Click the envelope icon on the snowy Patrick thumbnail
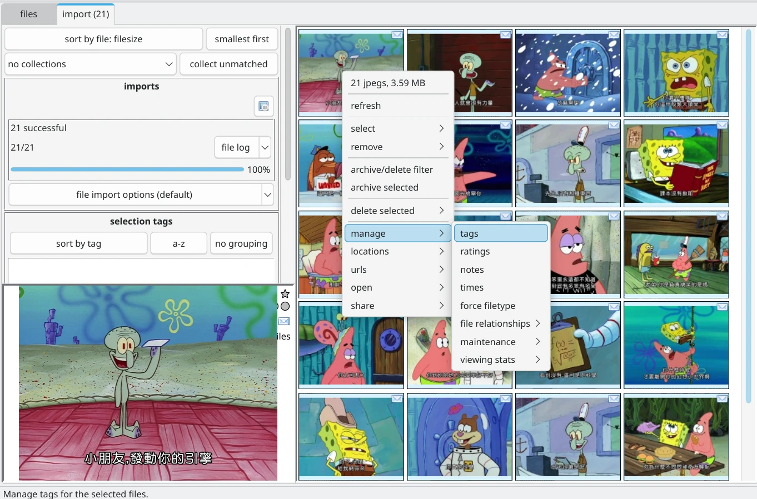757x499 pixels. click(x=613, y=34)
